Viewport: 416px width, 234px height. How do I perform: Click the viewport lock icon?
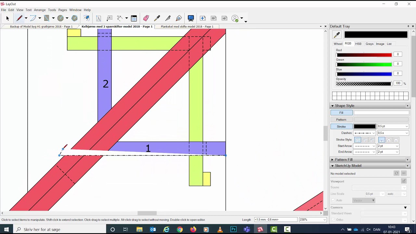coord(404,181)
